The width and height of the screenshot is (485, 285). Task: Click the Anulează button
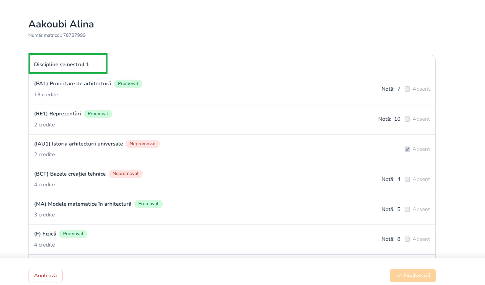point(46,276)
